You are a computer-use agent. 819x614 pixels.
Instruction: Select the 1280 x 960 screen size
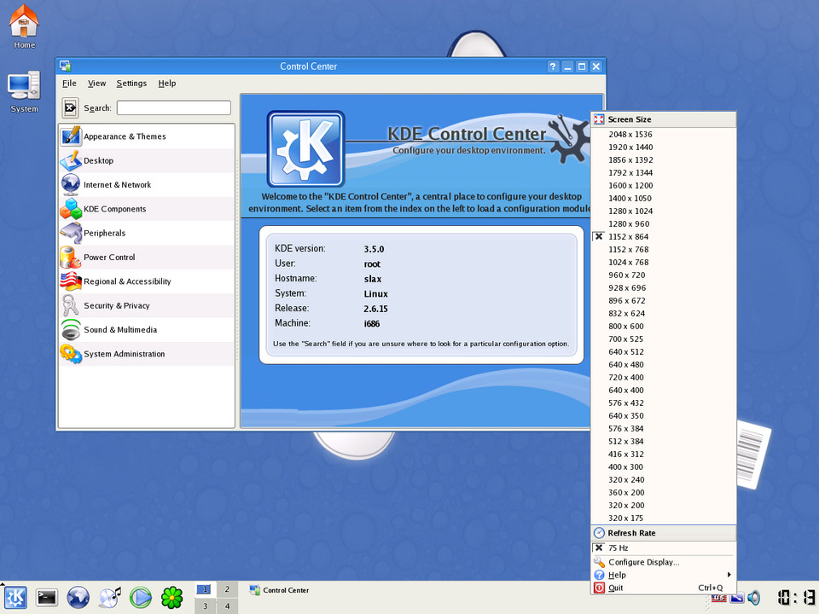click(664, 224)
